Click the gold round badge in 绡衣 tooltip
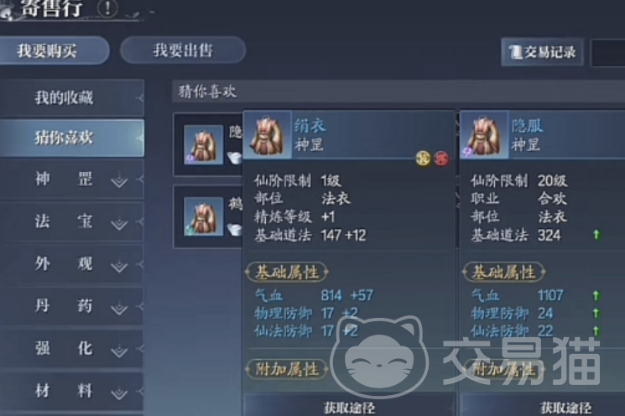 point(424,159)
